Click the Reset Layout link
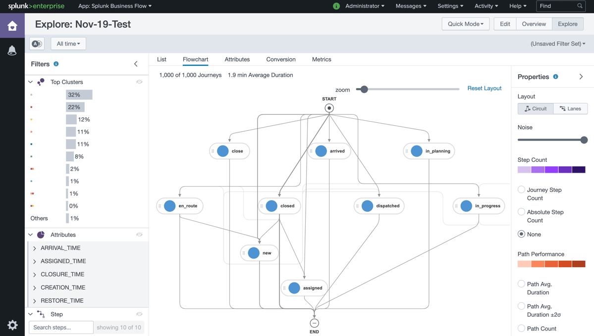The height and width of the screenshot is (336, 594). (484, 88)
